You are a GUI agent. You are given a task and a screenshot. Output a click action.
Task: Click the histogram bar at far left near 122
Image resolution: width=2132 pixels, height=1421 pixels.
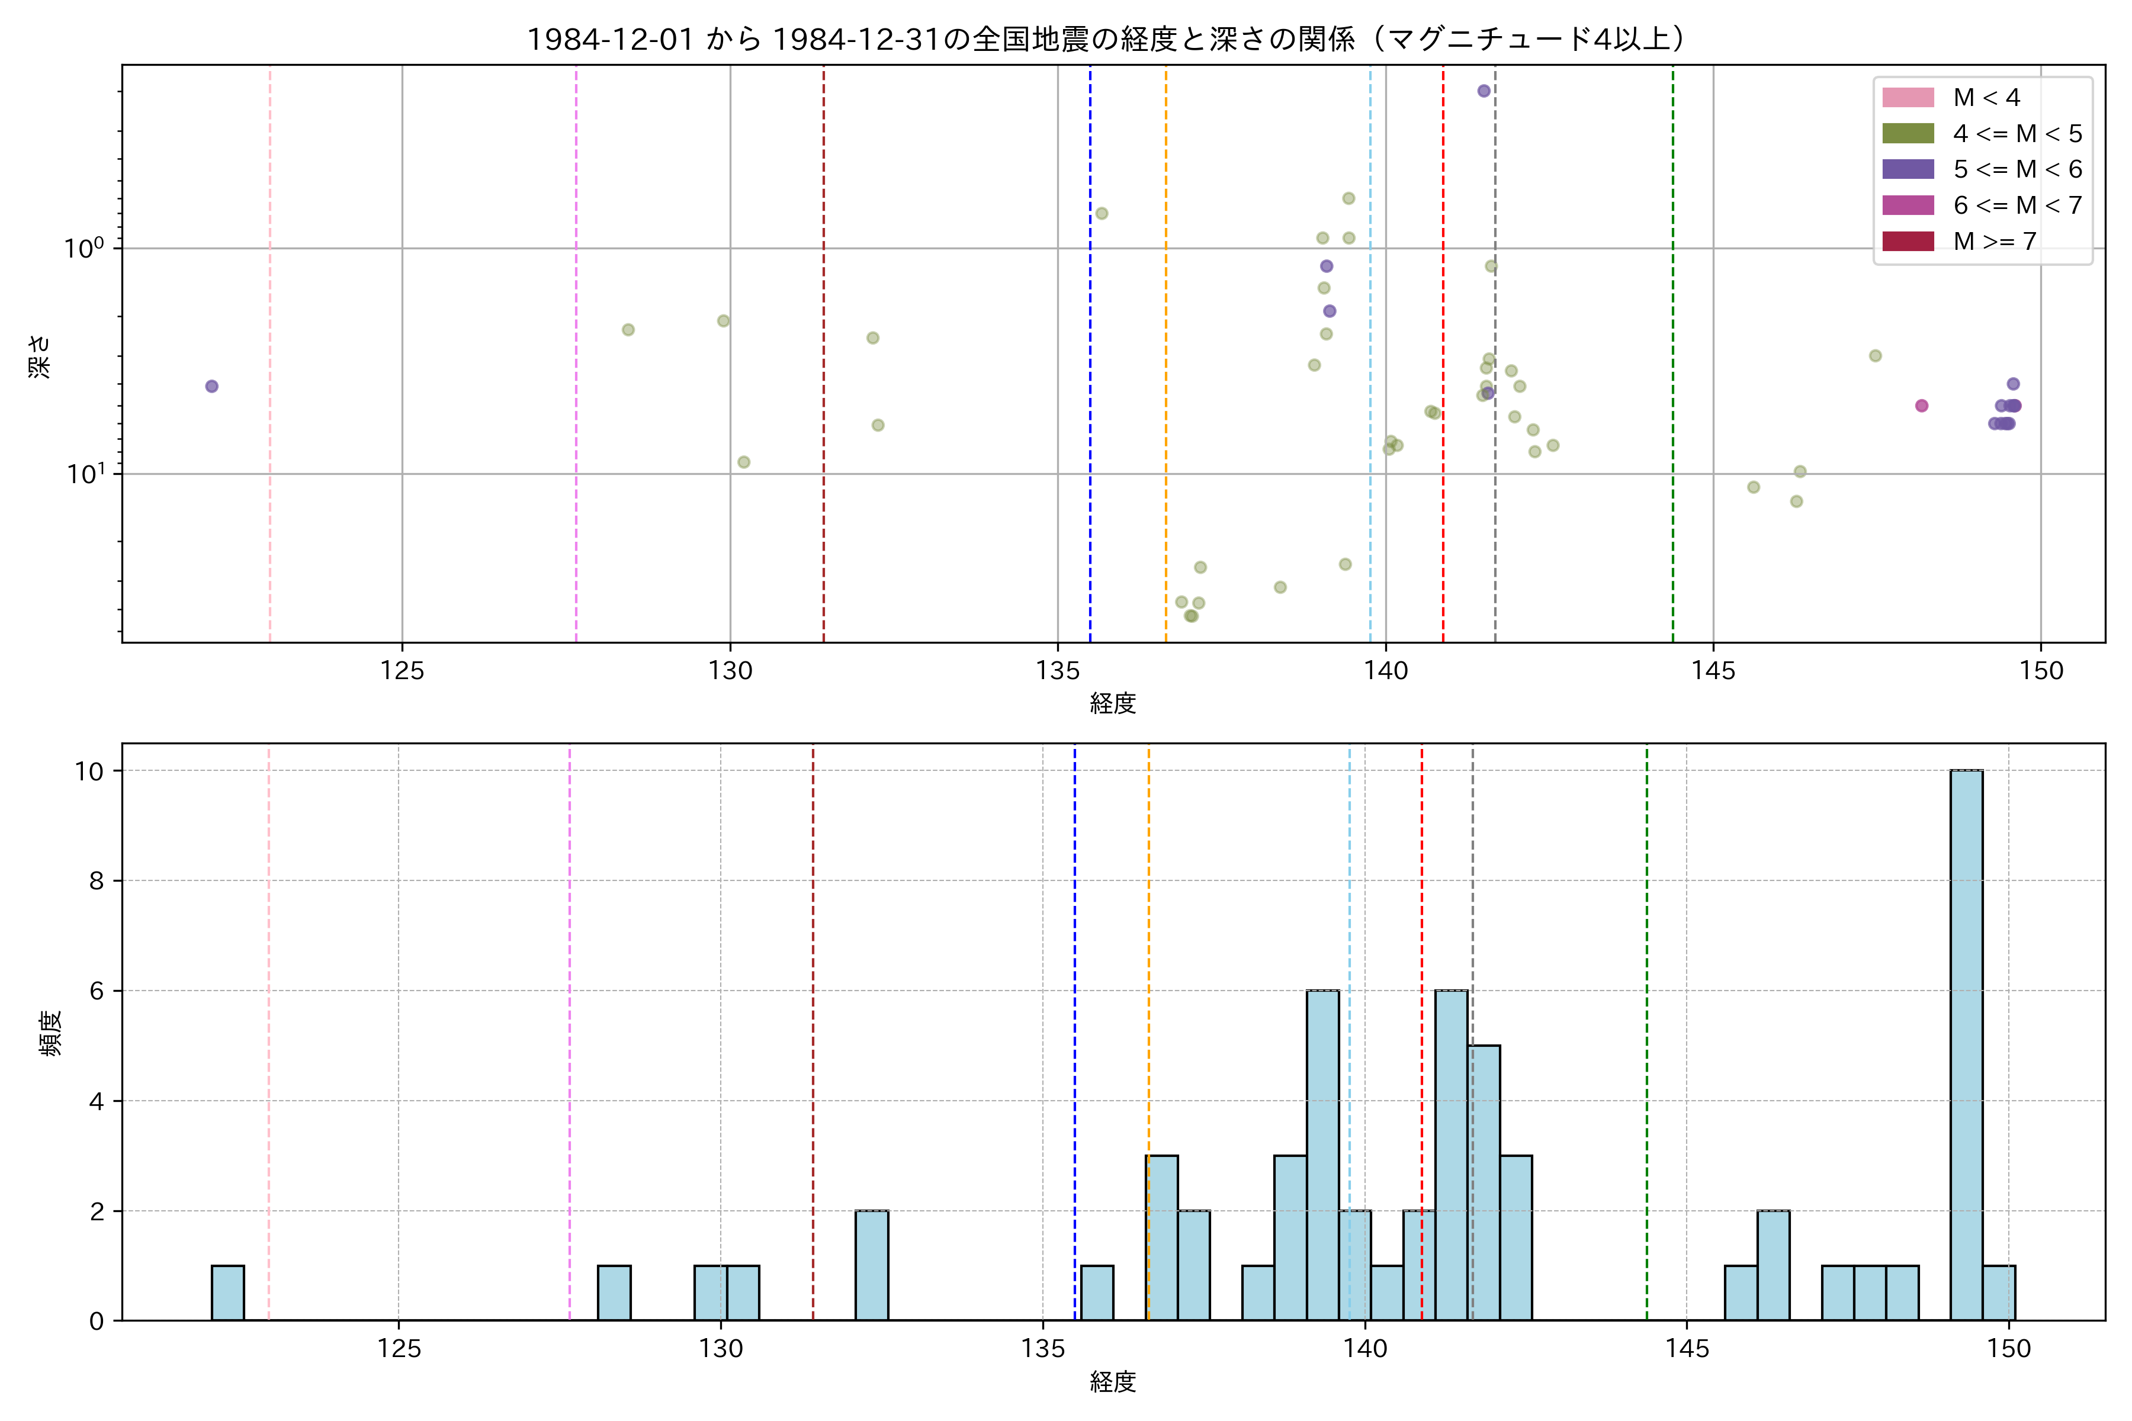point(227,1293)
